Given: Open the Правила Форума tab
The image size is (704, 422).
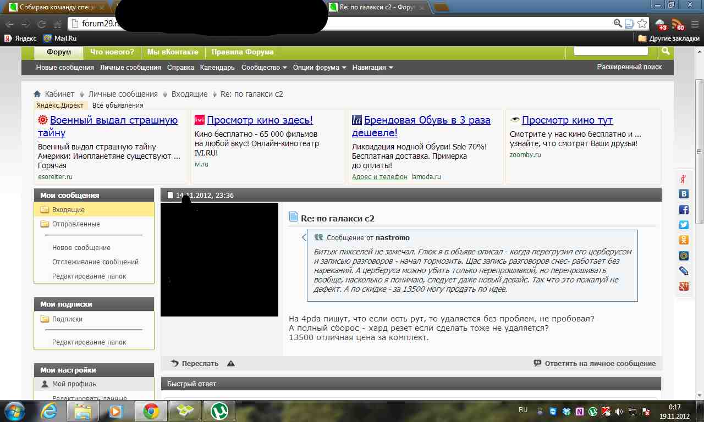Looking at the screenshot, I should coord(242,52).
